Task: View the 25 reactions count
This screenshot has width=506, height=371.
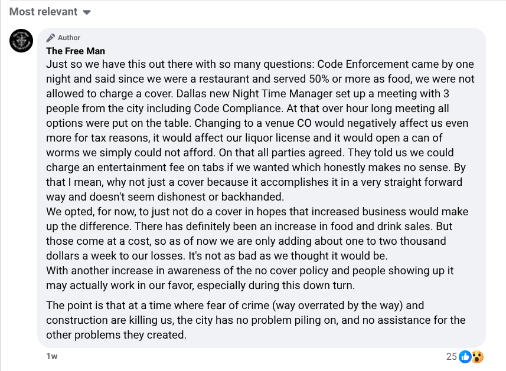Action: [x=451, y=356]
